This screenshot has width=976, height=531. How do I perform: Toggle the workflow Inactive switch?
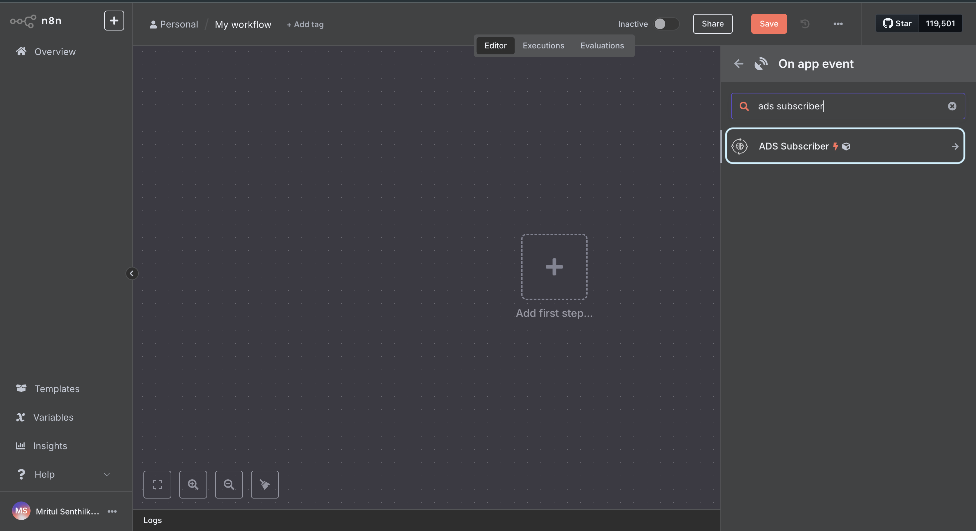pos(666,24)
